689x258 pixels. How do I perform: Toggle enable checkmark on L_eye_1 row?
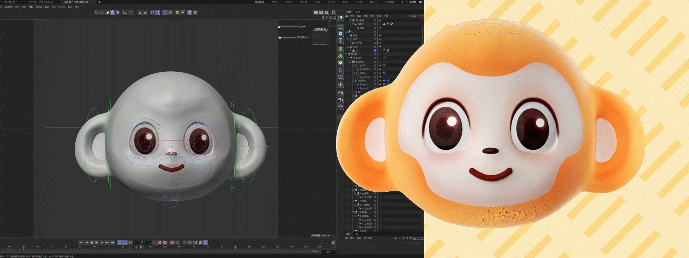click(380, 85)
